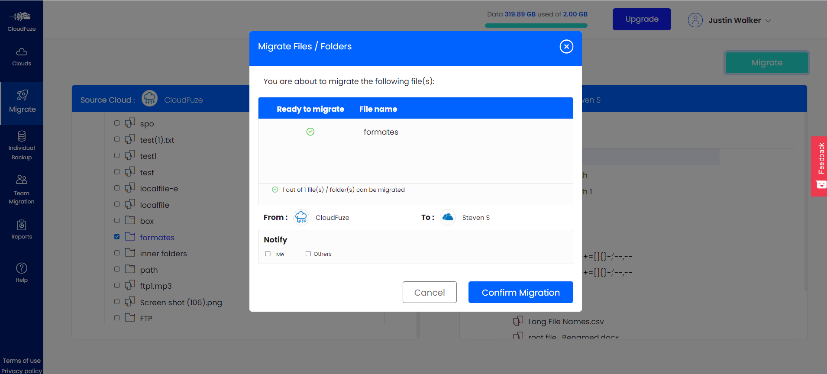The width and height of the screenshot is (827, 374).
Task: Open Individual Backup in sidebar
Action: (22, 146)
